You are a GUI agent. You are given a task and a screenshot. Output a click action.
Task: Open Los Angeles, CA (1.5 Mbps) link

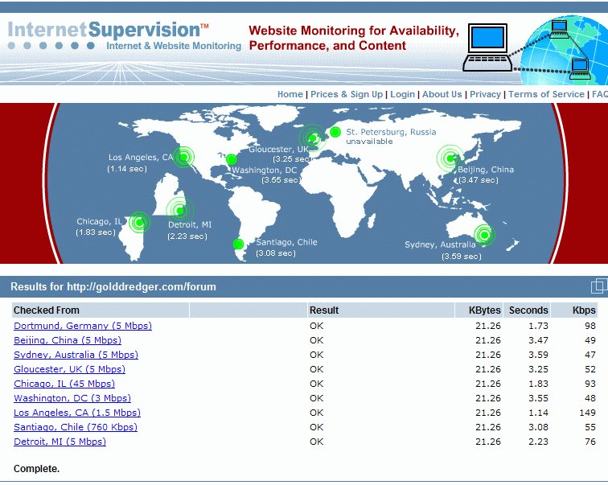(77, 413)
